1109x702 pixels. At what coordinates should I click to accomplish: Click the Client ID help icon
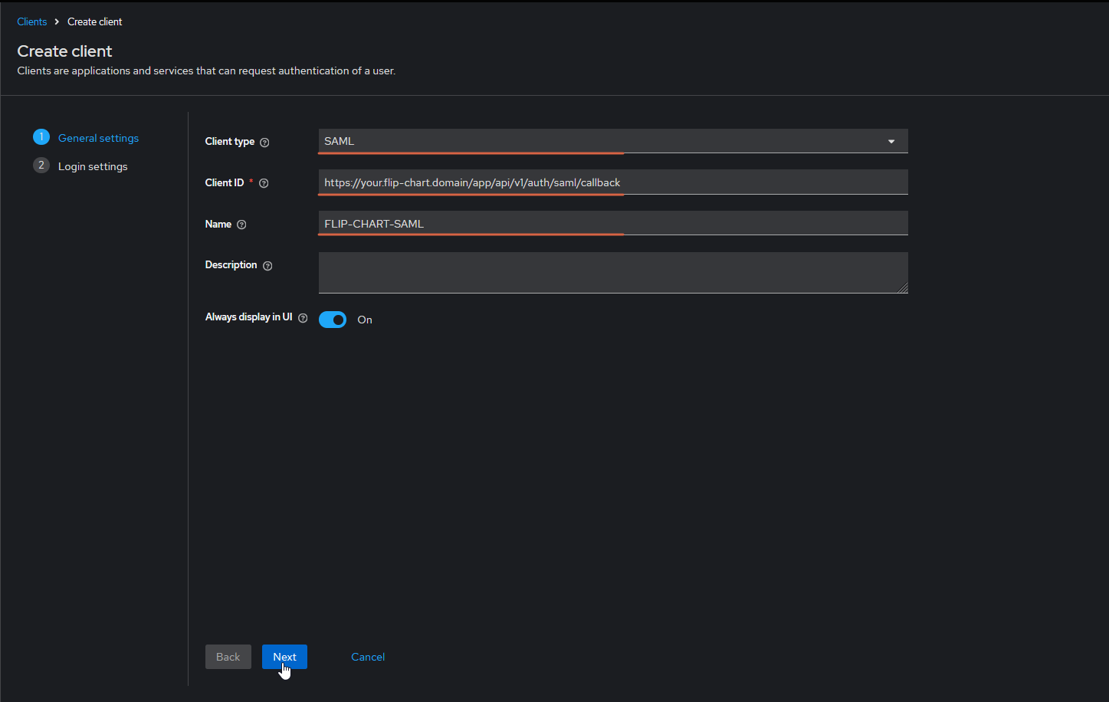[x=264, y=183]
